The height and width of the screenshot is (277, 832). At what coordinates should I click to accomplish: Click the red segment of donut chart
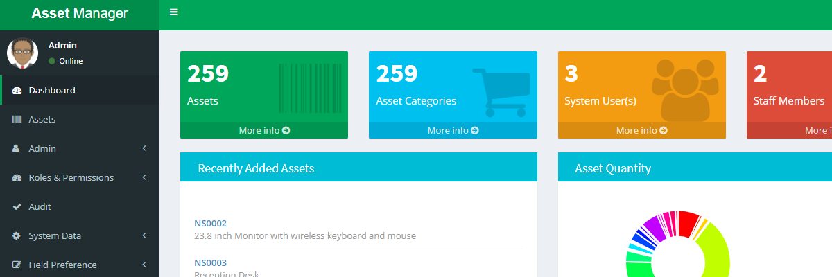click(688, 222)
